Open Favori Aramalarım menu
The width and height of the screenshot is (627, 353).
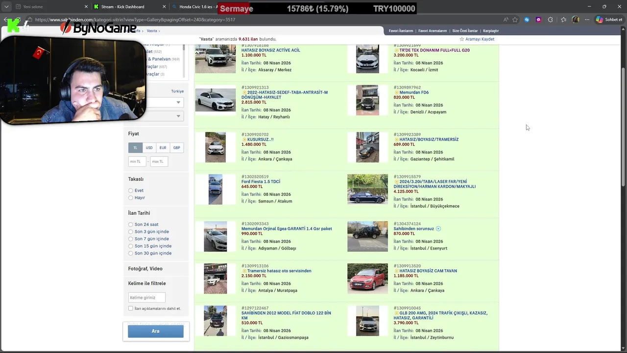tap(433, 31)
